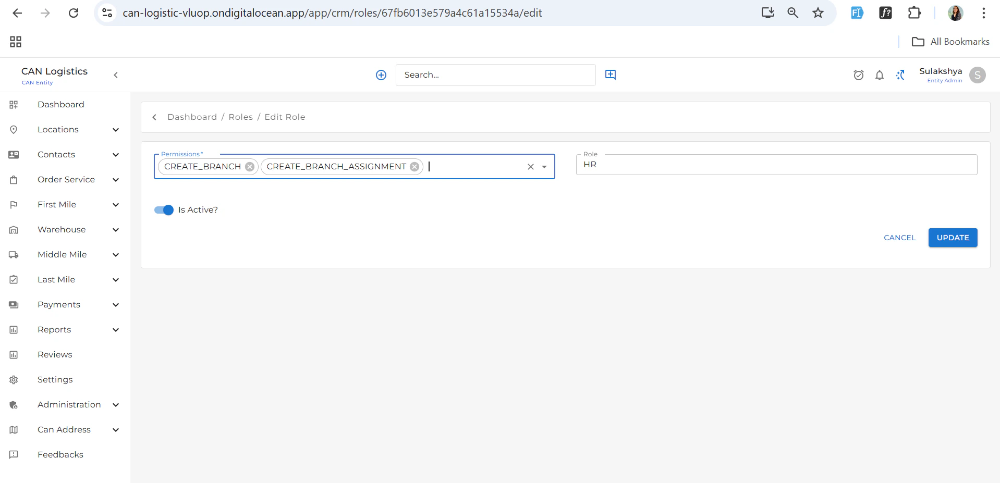
Task: Remove the CREATE_BRANCH_ASSIGNMENT permission chip
Action: [x=414, y=167]
